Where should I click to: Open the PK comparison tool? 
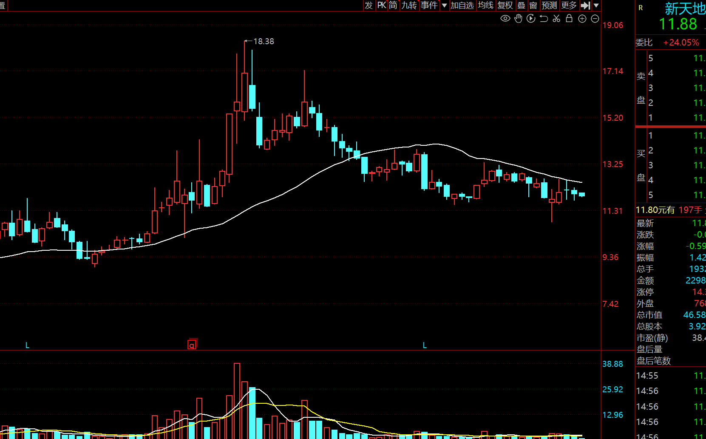click(x=382, y=6)
